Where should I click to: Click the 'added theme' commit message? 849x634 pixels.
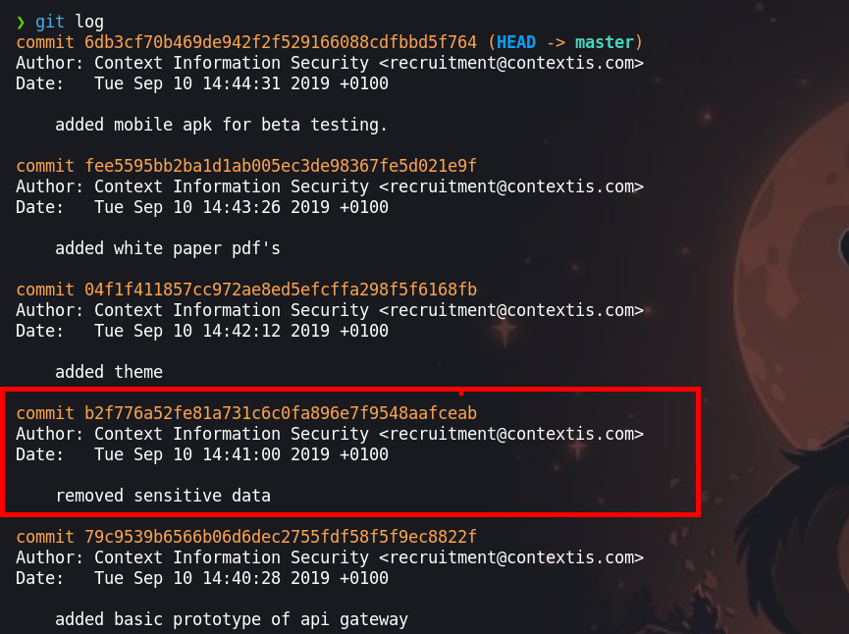tap(109, 372)
